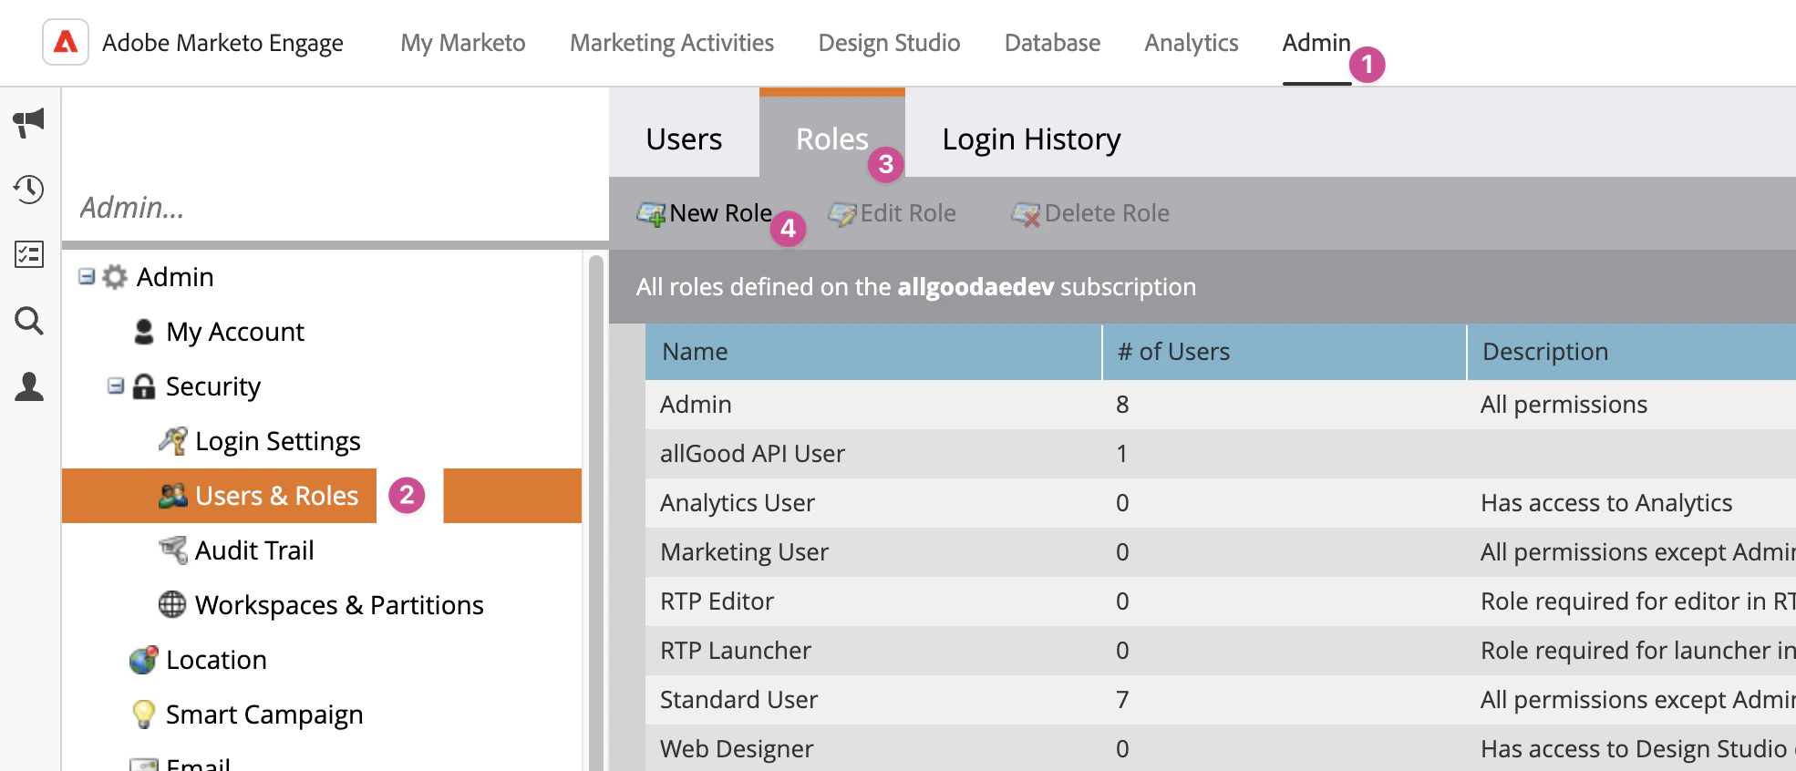Image resolution: width=1796 pixels, height=771 pixels.
Task: Switch to the Roles tab
Action: pos(831,139)
